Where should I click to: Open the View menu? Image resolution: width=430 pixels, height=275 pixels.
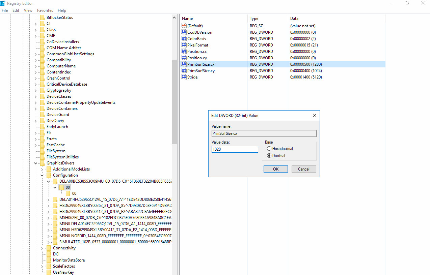coord(28,10)
